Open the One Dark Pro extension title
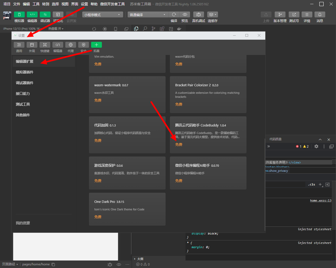Image resolution: width=336 pixels, height=268 pixels. (x=105, y=202)
